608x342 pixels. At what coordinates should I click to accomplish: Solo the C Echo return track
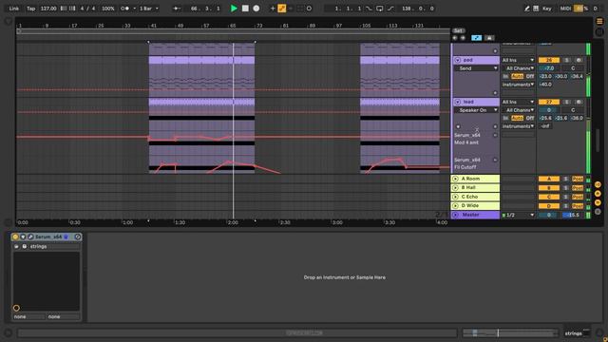566,197
